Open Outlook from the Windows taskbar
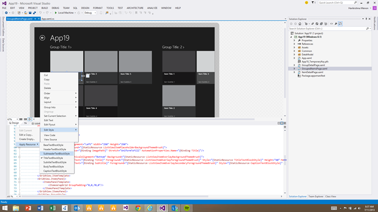The width and height of the screenshot is (378, 212). [77, 208]
